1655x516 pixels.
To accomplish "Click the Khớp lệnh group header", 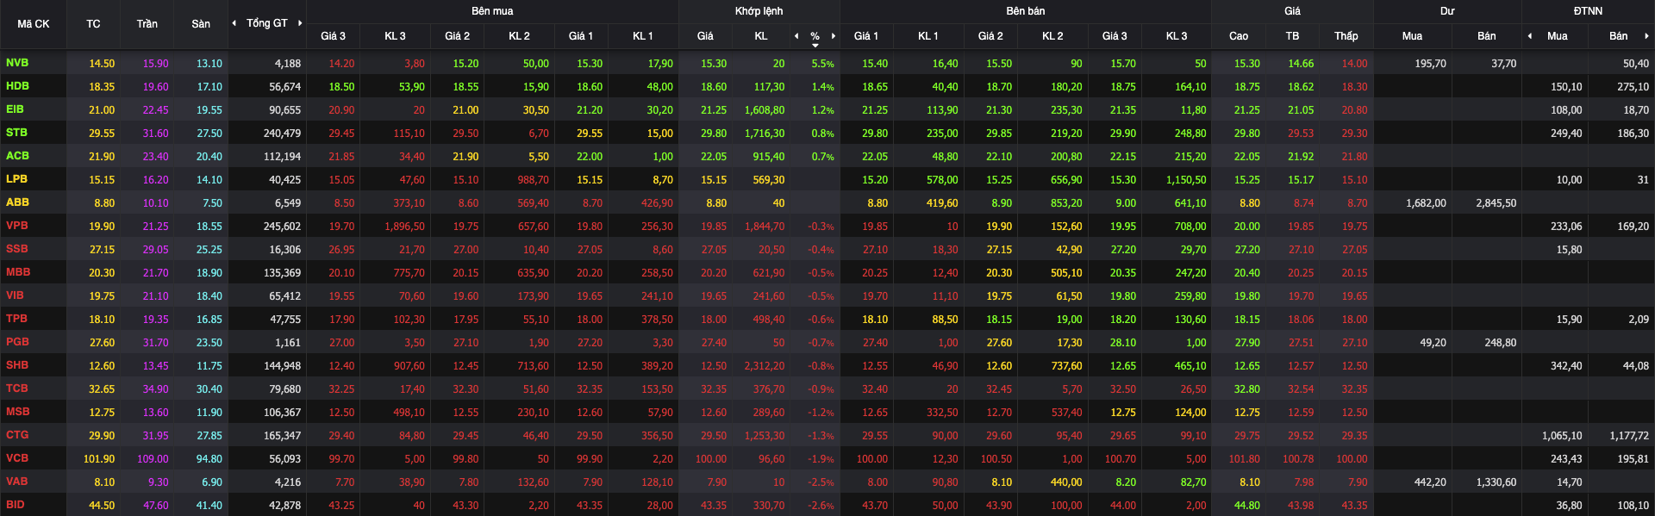I will (x=759, y=11).
